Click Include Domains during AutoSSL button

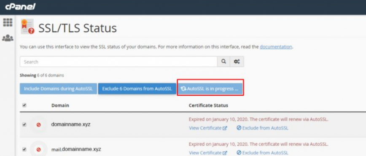click(x=58, y=89)
